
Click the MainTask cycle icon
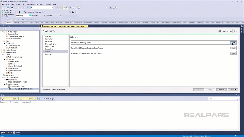pos(7,43)
